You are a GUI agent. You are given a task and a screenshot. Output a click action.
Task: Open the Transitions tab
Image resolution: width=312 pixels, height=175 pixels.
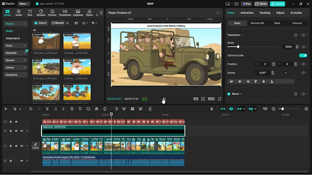(x=65, y=13)
